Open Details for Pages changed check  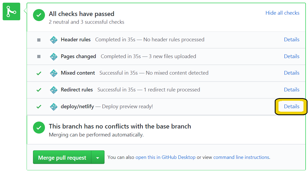292,56
